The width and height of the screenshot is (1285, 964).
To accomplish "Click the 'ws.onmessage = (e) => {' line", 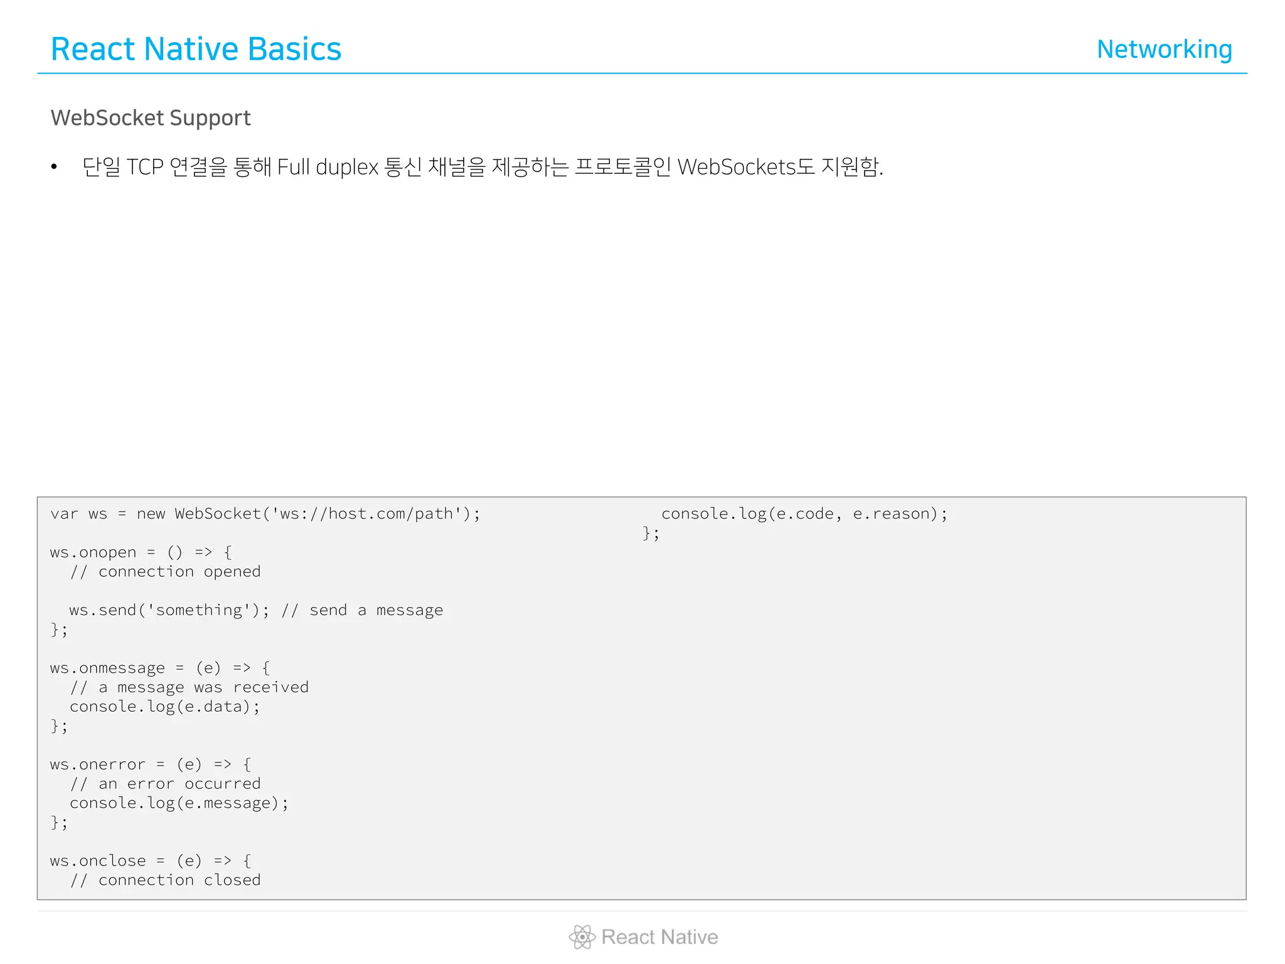I will tap(160, 668).
